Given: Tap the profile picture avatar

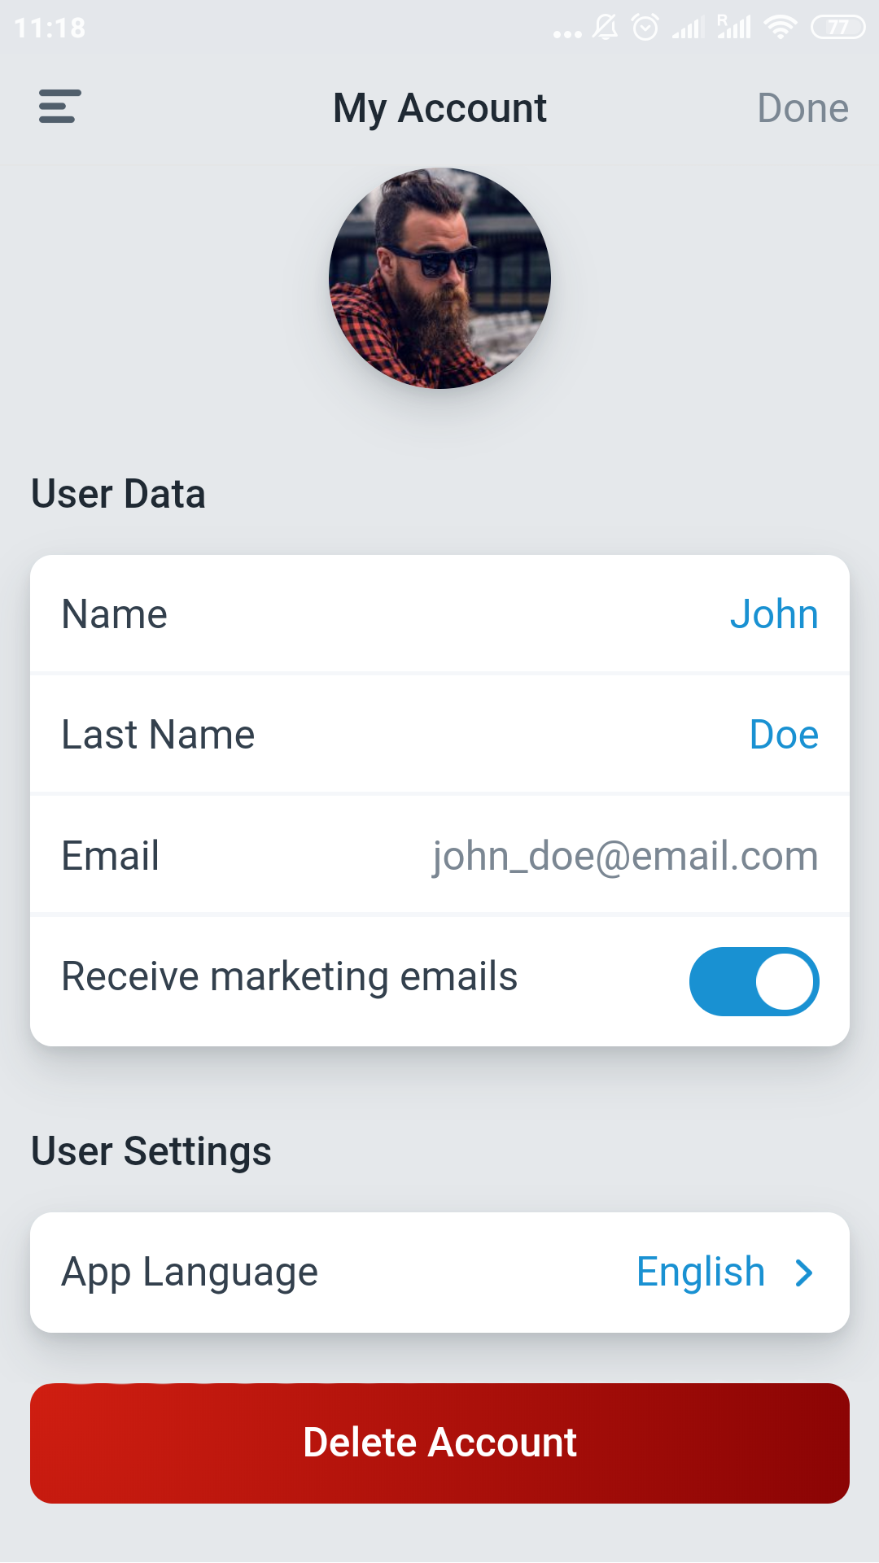Looking at the screenshot, I should point(439,278).
